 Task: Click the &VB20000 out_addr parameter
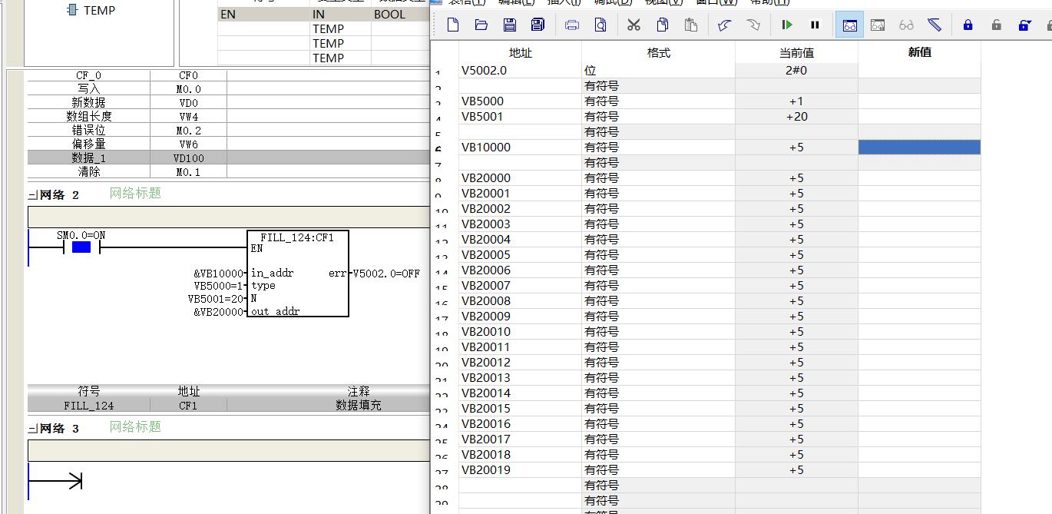coord(219,311)
